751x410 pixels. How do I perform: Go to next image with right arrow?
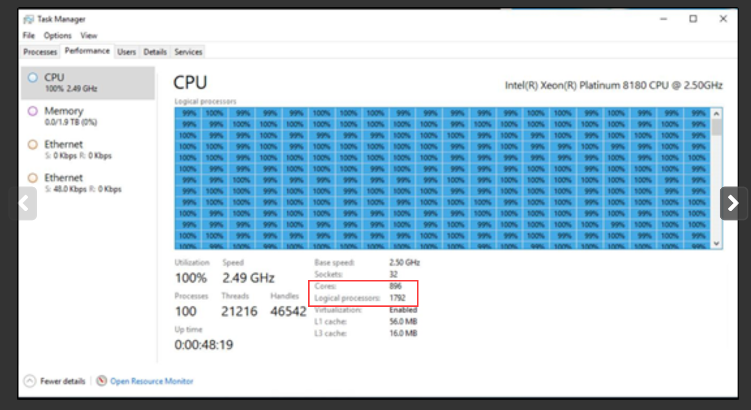(733, 203)
